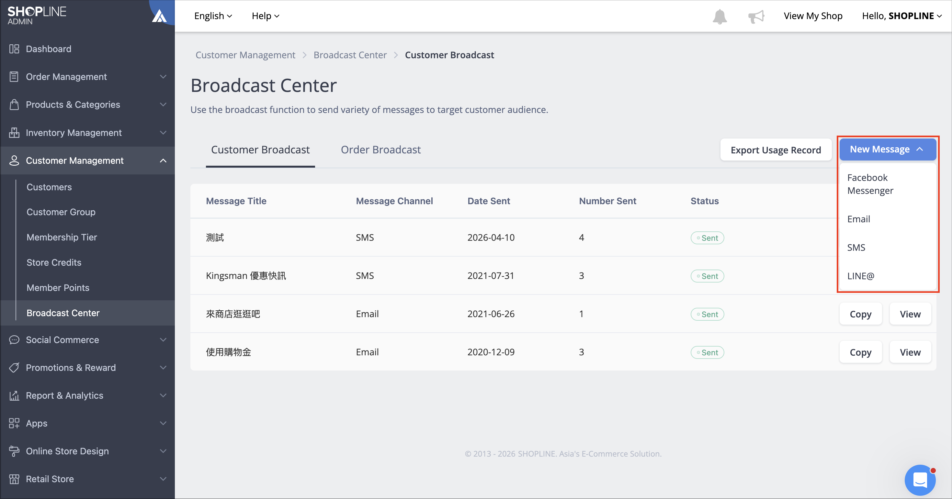Expand the Products & Categories chevron
952x499 pixels.
(x=163, y=105)
